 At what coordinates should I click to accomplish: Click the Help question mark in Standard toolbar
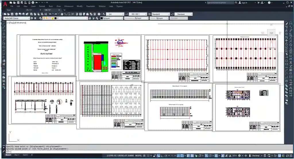tap(99, 14)
